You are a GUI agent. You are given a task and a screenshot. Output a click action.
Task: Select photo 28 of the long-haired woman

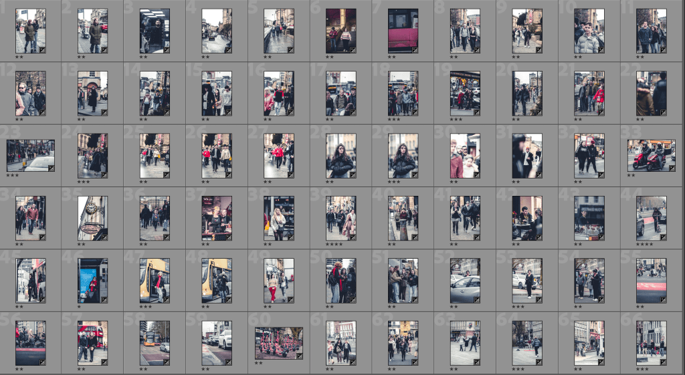(x=340, y=155)
